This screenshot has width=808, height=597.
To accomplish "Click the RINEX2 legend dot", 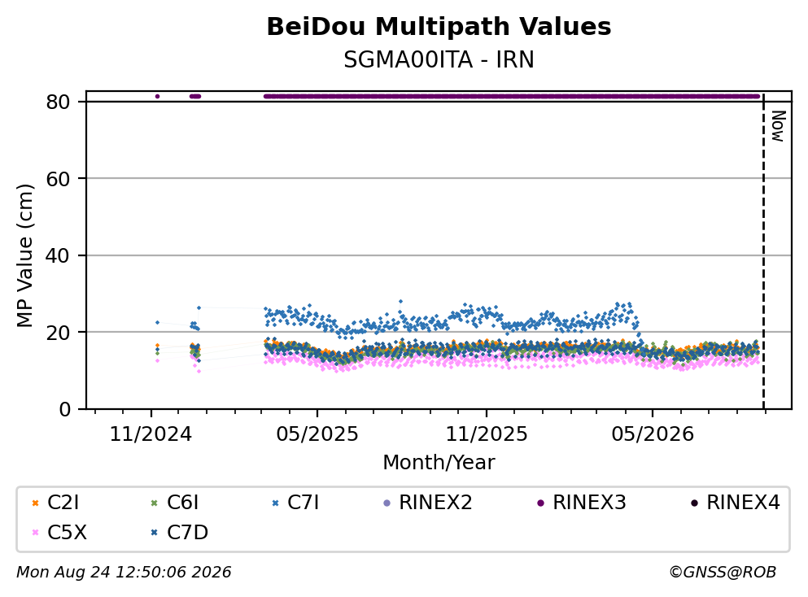I will pyautogui.click(x=387, y=503).
